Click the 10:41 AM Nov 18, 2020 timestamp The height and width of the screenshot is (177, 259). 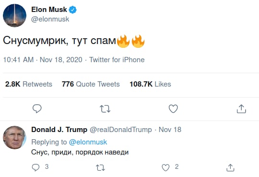tap(43, 60)
